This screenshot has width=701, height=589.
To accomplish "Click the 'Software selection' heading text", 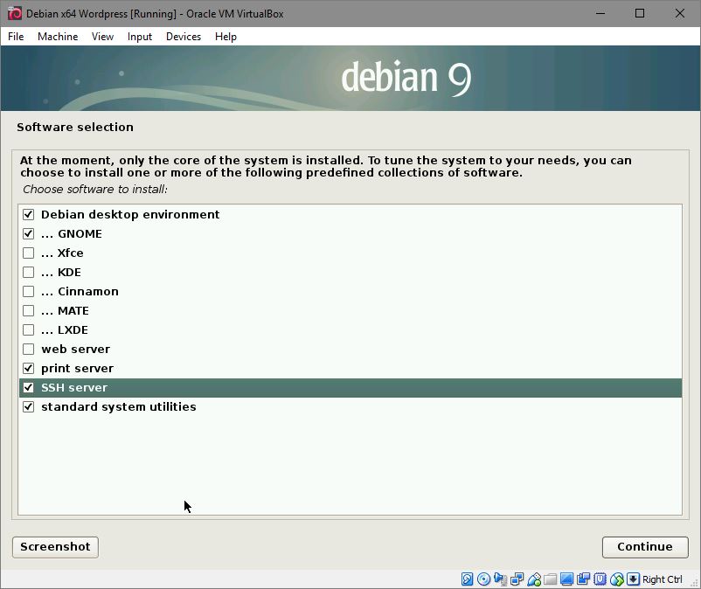I will click(75, 127).
